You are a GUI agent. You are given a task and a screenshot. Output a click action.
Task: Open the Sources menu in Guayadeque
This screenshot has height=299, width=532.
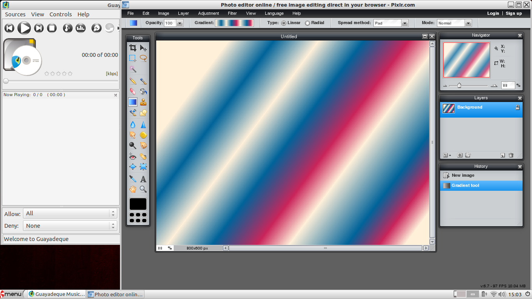15,14
